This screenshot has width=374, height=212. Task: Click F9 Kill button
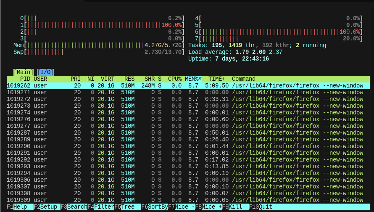pyautogui.click(x=235, y=207)
